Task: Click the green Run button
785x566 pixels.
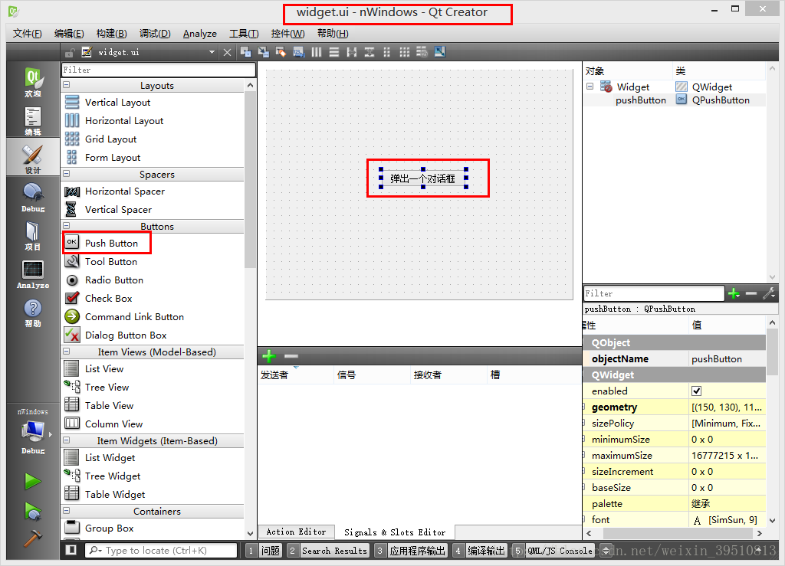Action: point(33,482)
